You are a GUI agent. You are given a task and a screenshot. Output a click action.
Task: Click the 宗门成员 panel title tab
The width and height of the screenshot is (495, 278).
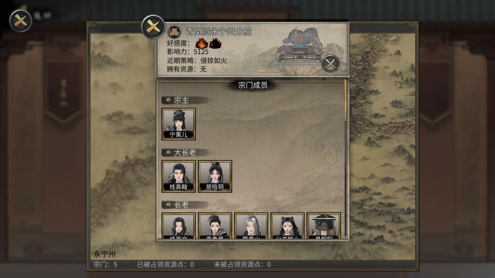coord(253,85)
